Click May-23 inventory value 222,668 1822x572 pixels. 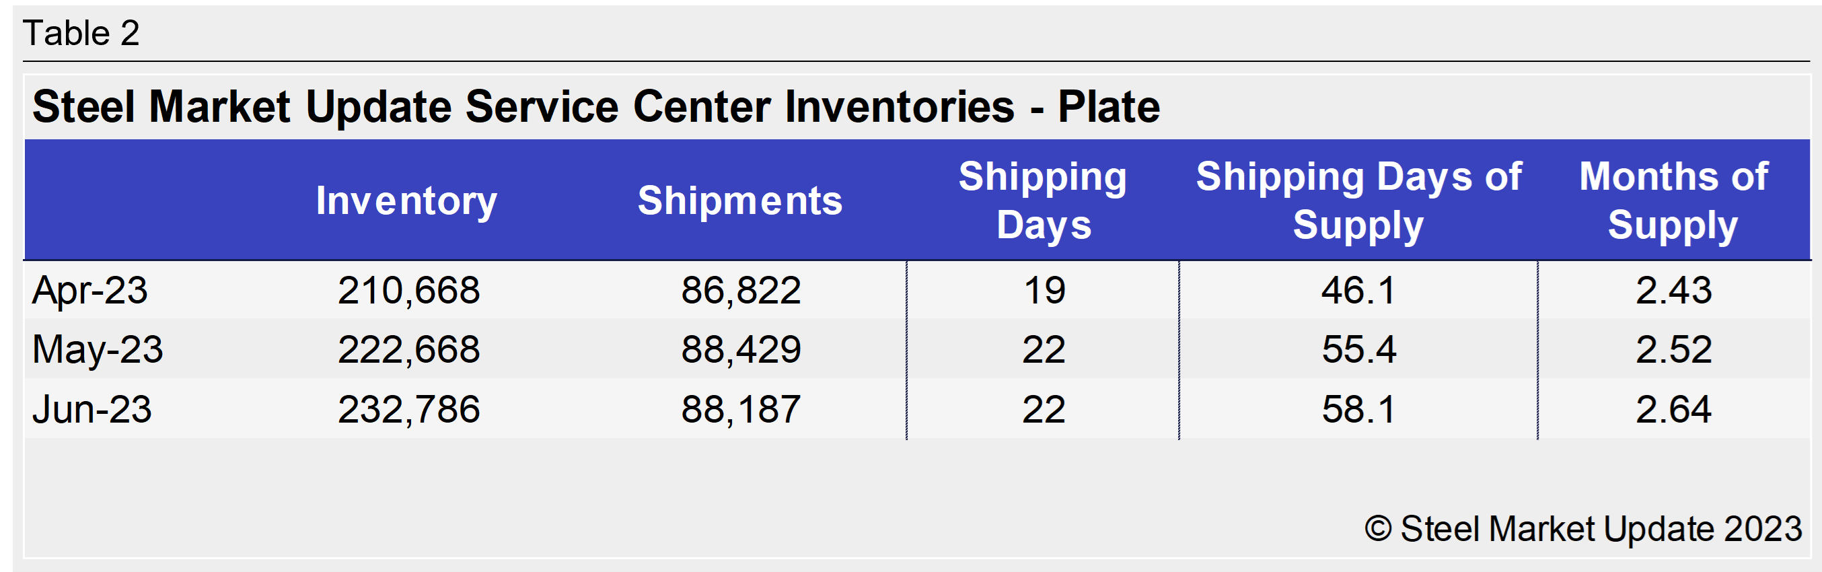point(409,350)
